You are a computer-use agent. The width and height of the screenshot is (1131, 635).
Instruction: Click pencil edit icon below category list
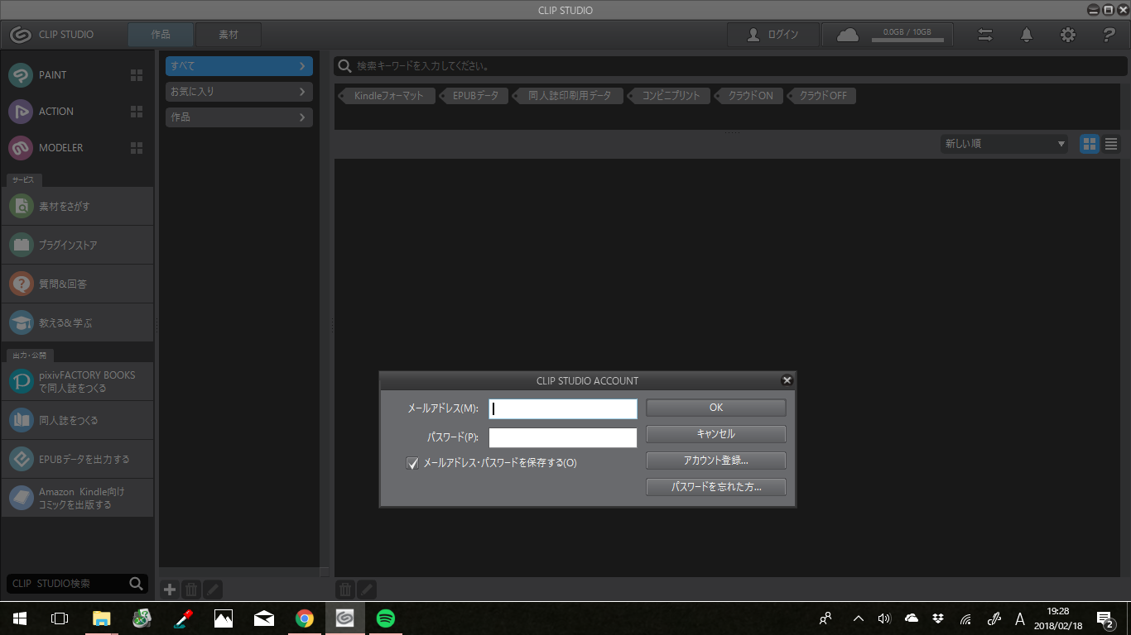(x=213, y=590)
